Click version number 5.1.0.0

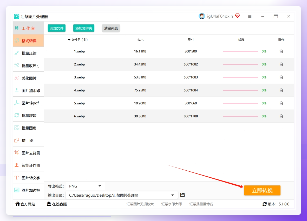pos(284,204)
